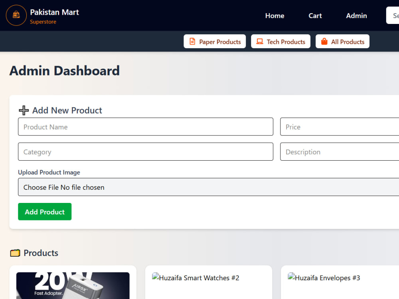Click the Fast Adapter product image

73,285
